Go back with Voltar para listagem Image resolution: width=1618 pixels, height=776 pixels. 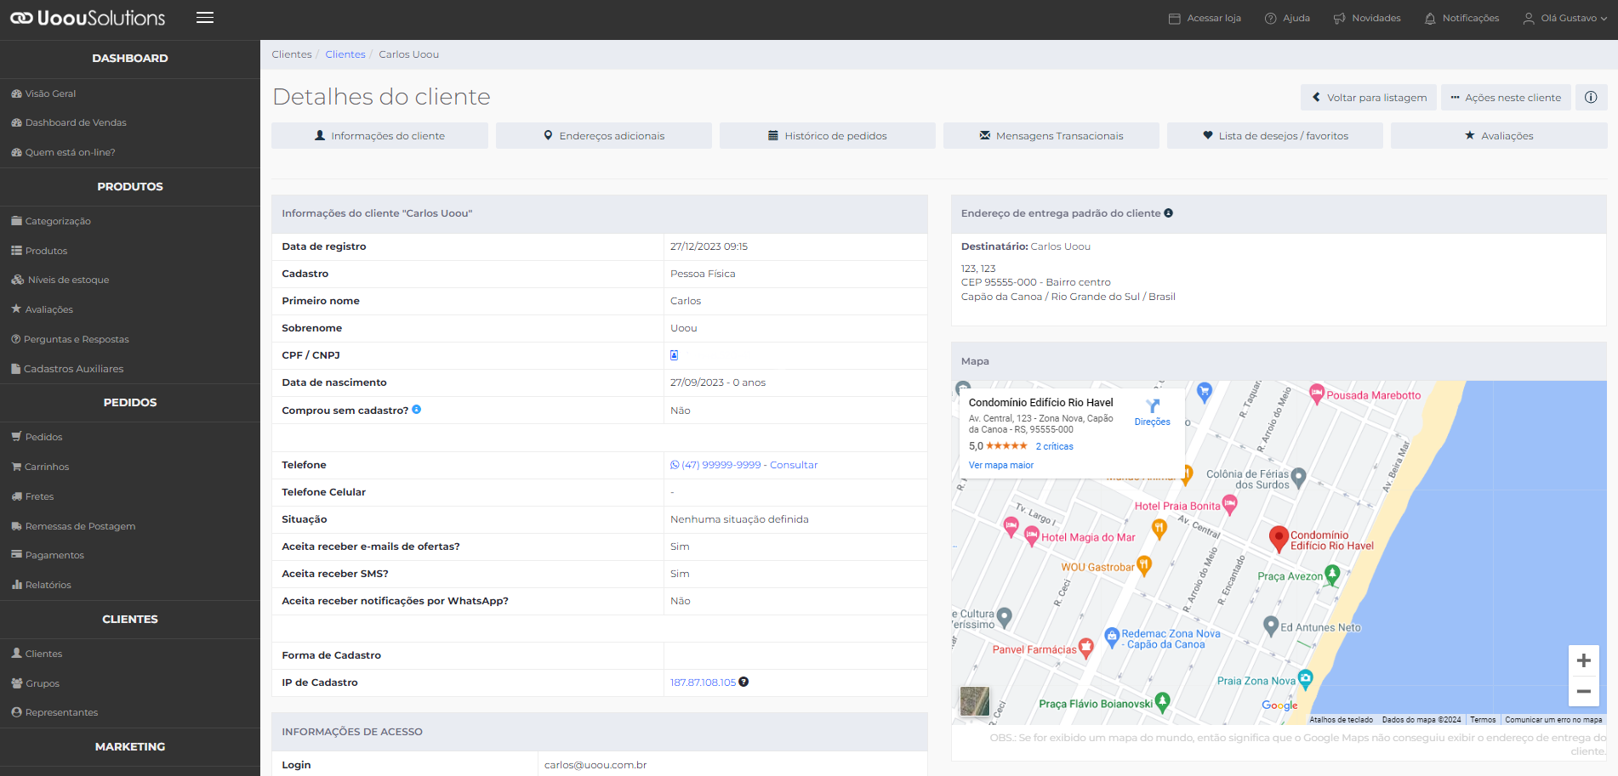pyautogui.click(x=1369, y=98)
